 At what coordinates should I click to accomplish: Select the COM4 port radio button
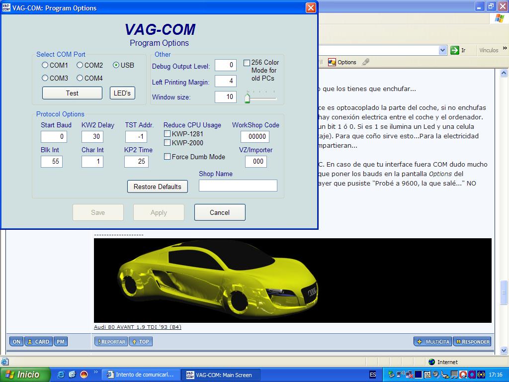coord(80,78)
